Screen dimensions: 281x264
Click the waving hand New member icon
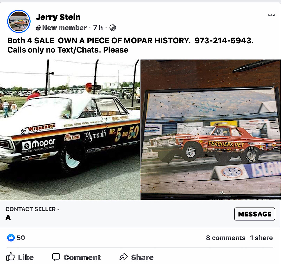pos(38,28)
